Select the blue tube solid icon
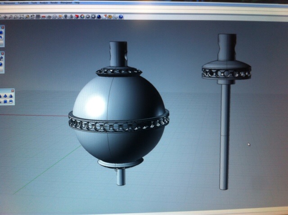 pyautogui.click(x=5, y=101)
